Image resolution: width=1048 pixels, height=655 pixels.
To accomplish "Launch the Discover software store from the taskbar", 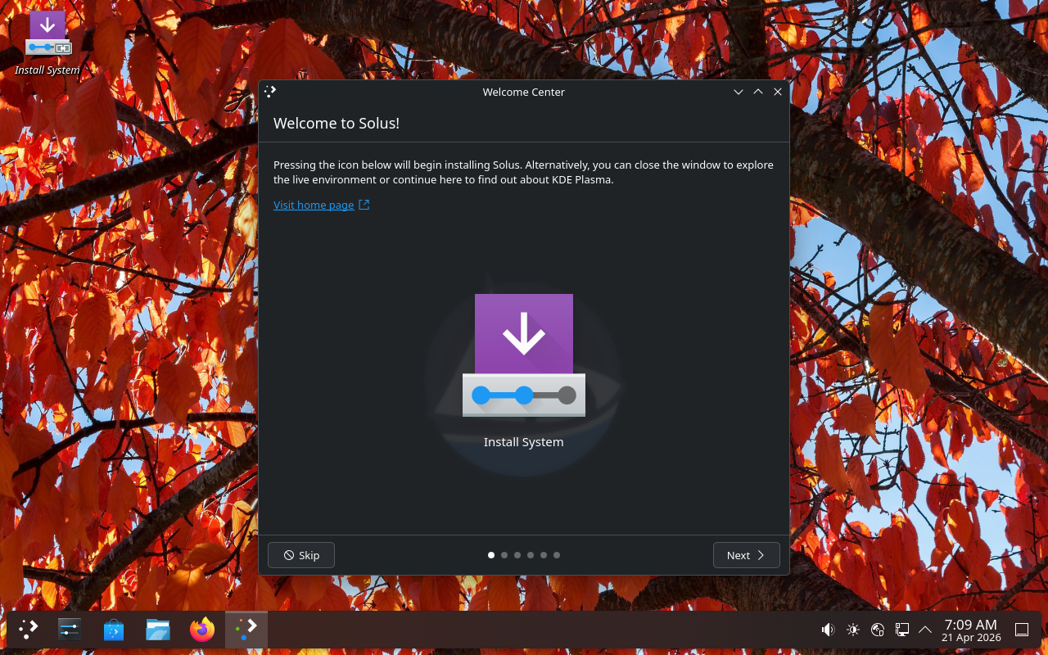I will (x=114, y=629).
